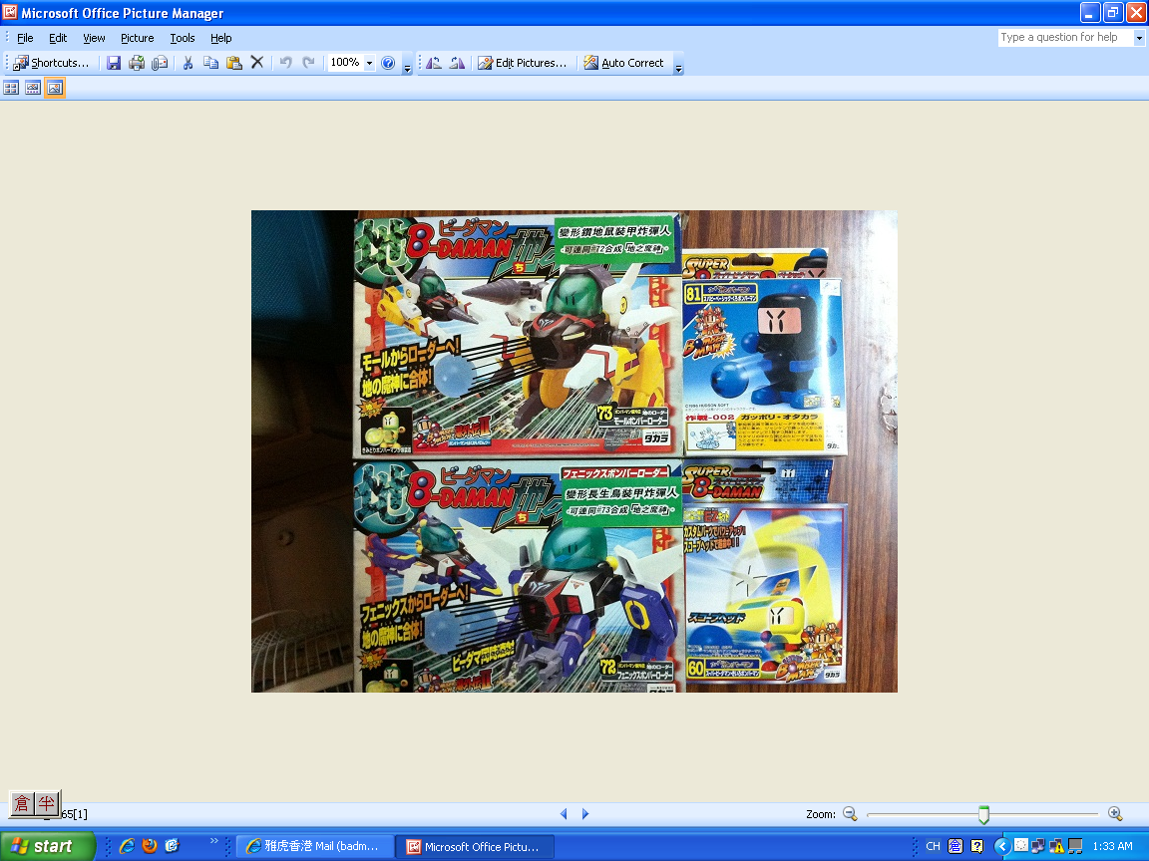Viewport: 1149px width, 861px height.
Task: Select Single Picture view
Action: click(x=54, y=88)
